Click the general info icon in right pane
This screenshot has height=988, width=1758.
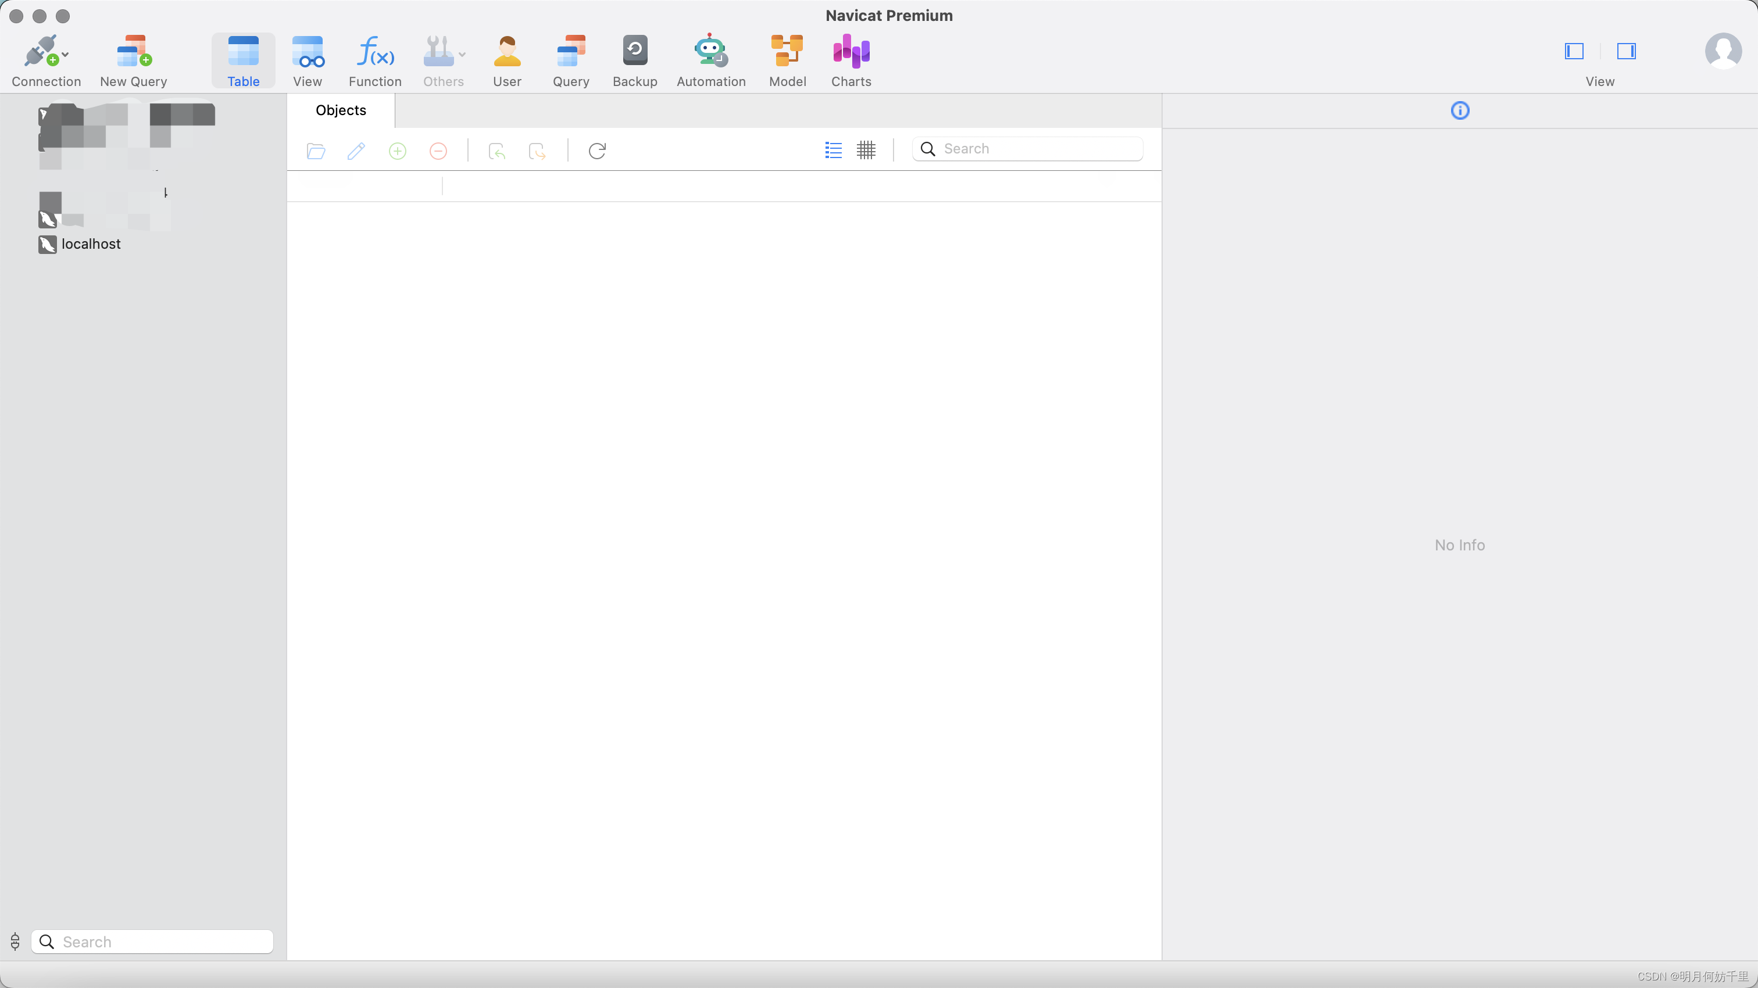1460,110
